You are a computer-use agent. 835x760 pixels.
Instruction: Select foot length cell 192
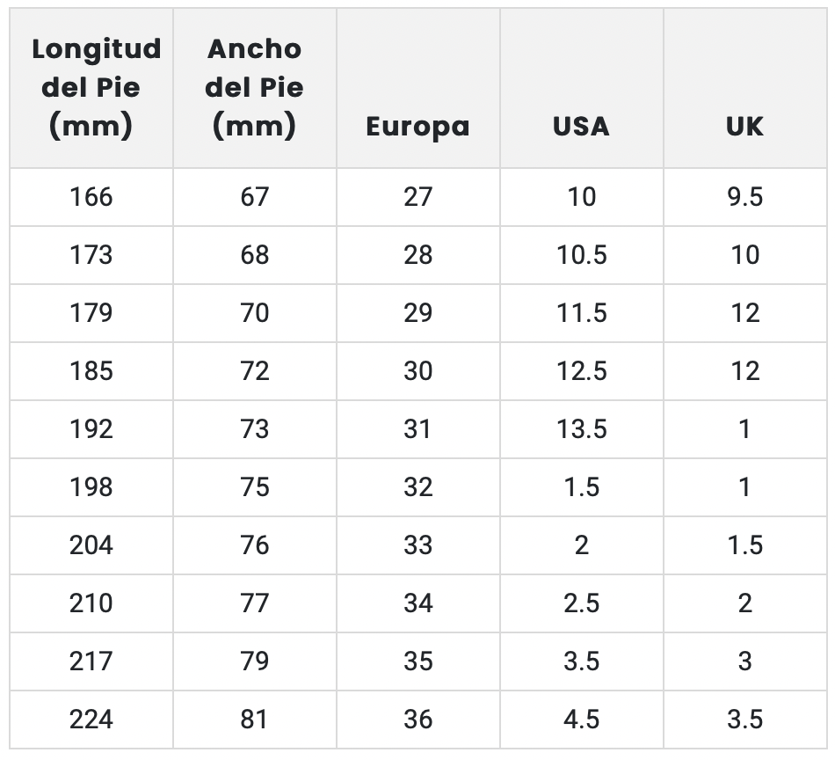(91, 428)
